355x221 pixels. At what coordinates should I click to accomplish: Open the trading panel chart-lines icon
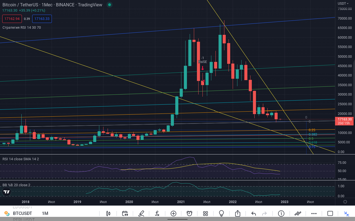click(x=298, y=213)
